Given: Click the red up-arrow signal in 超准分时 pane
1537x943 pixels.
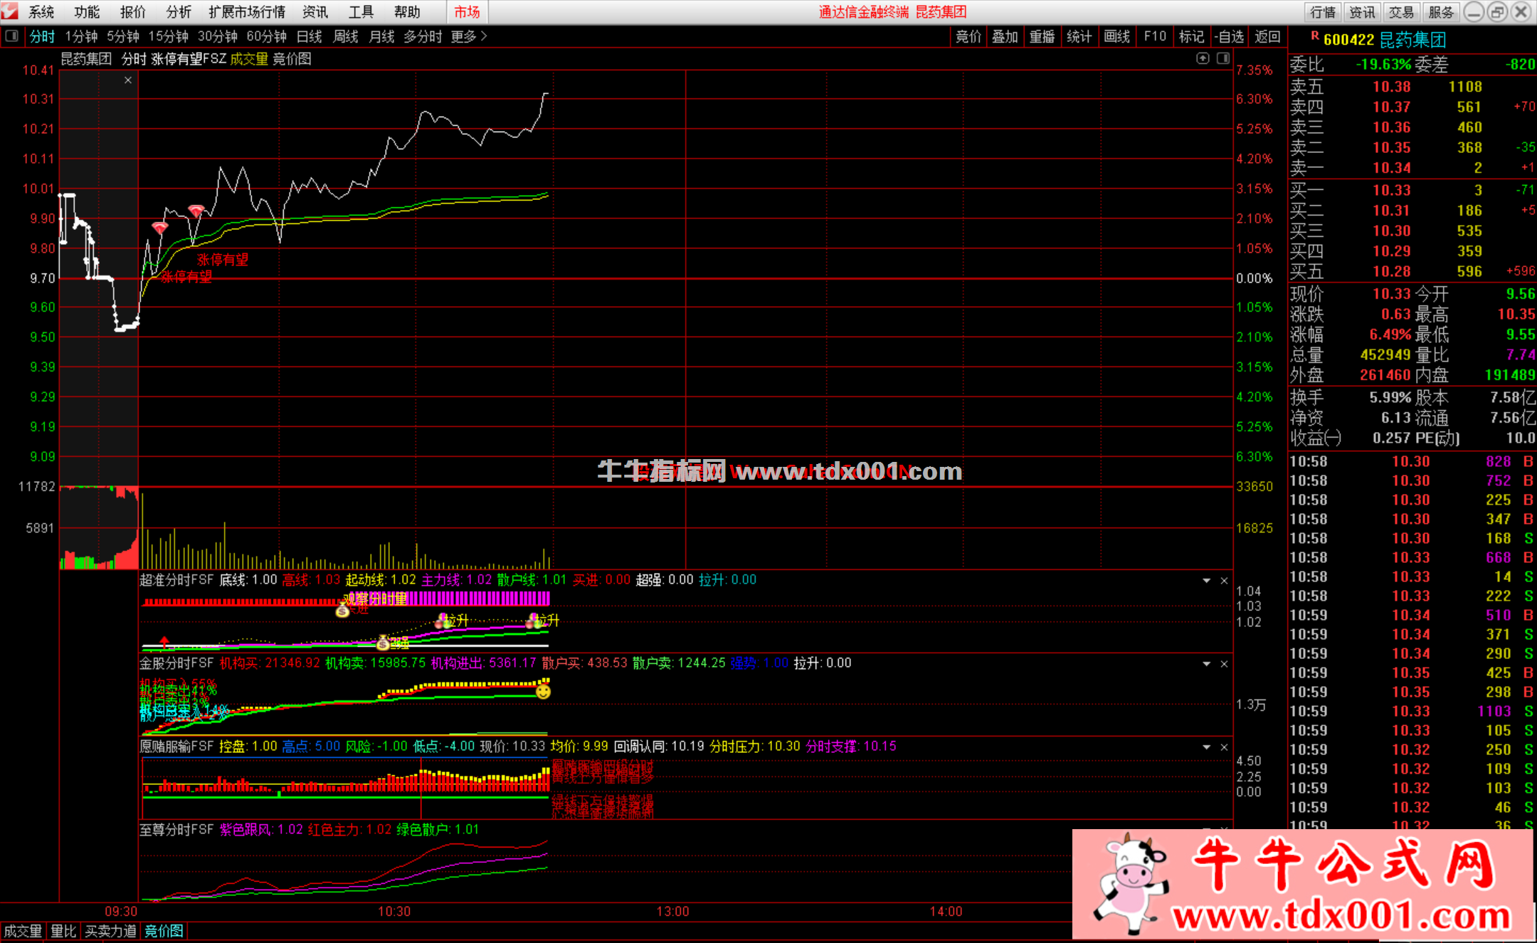Looking at the screenshot, I should pyautogui.click(x=164, y=642).
